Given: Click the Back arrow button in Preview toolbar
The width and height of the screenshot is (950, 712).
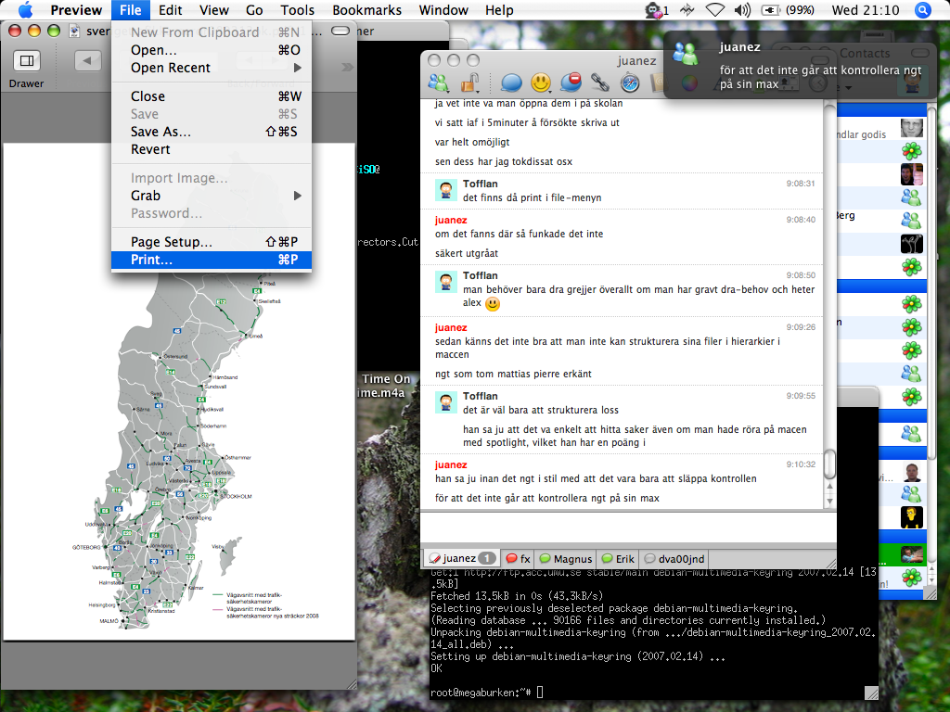Looking at the screenshot, I should point(88,60).
